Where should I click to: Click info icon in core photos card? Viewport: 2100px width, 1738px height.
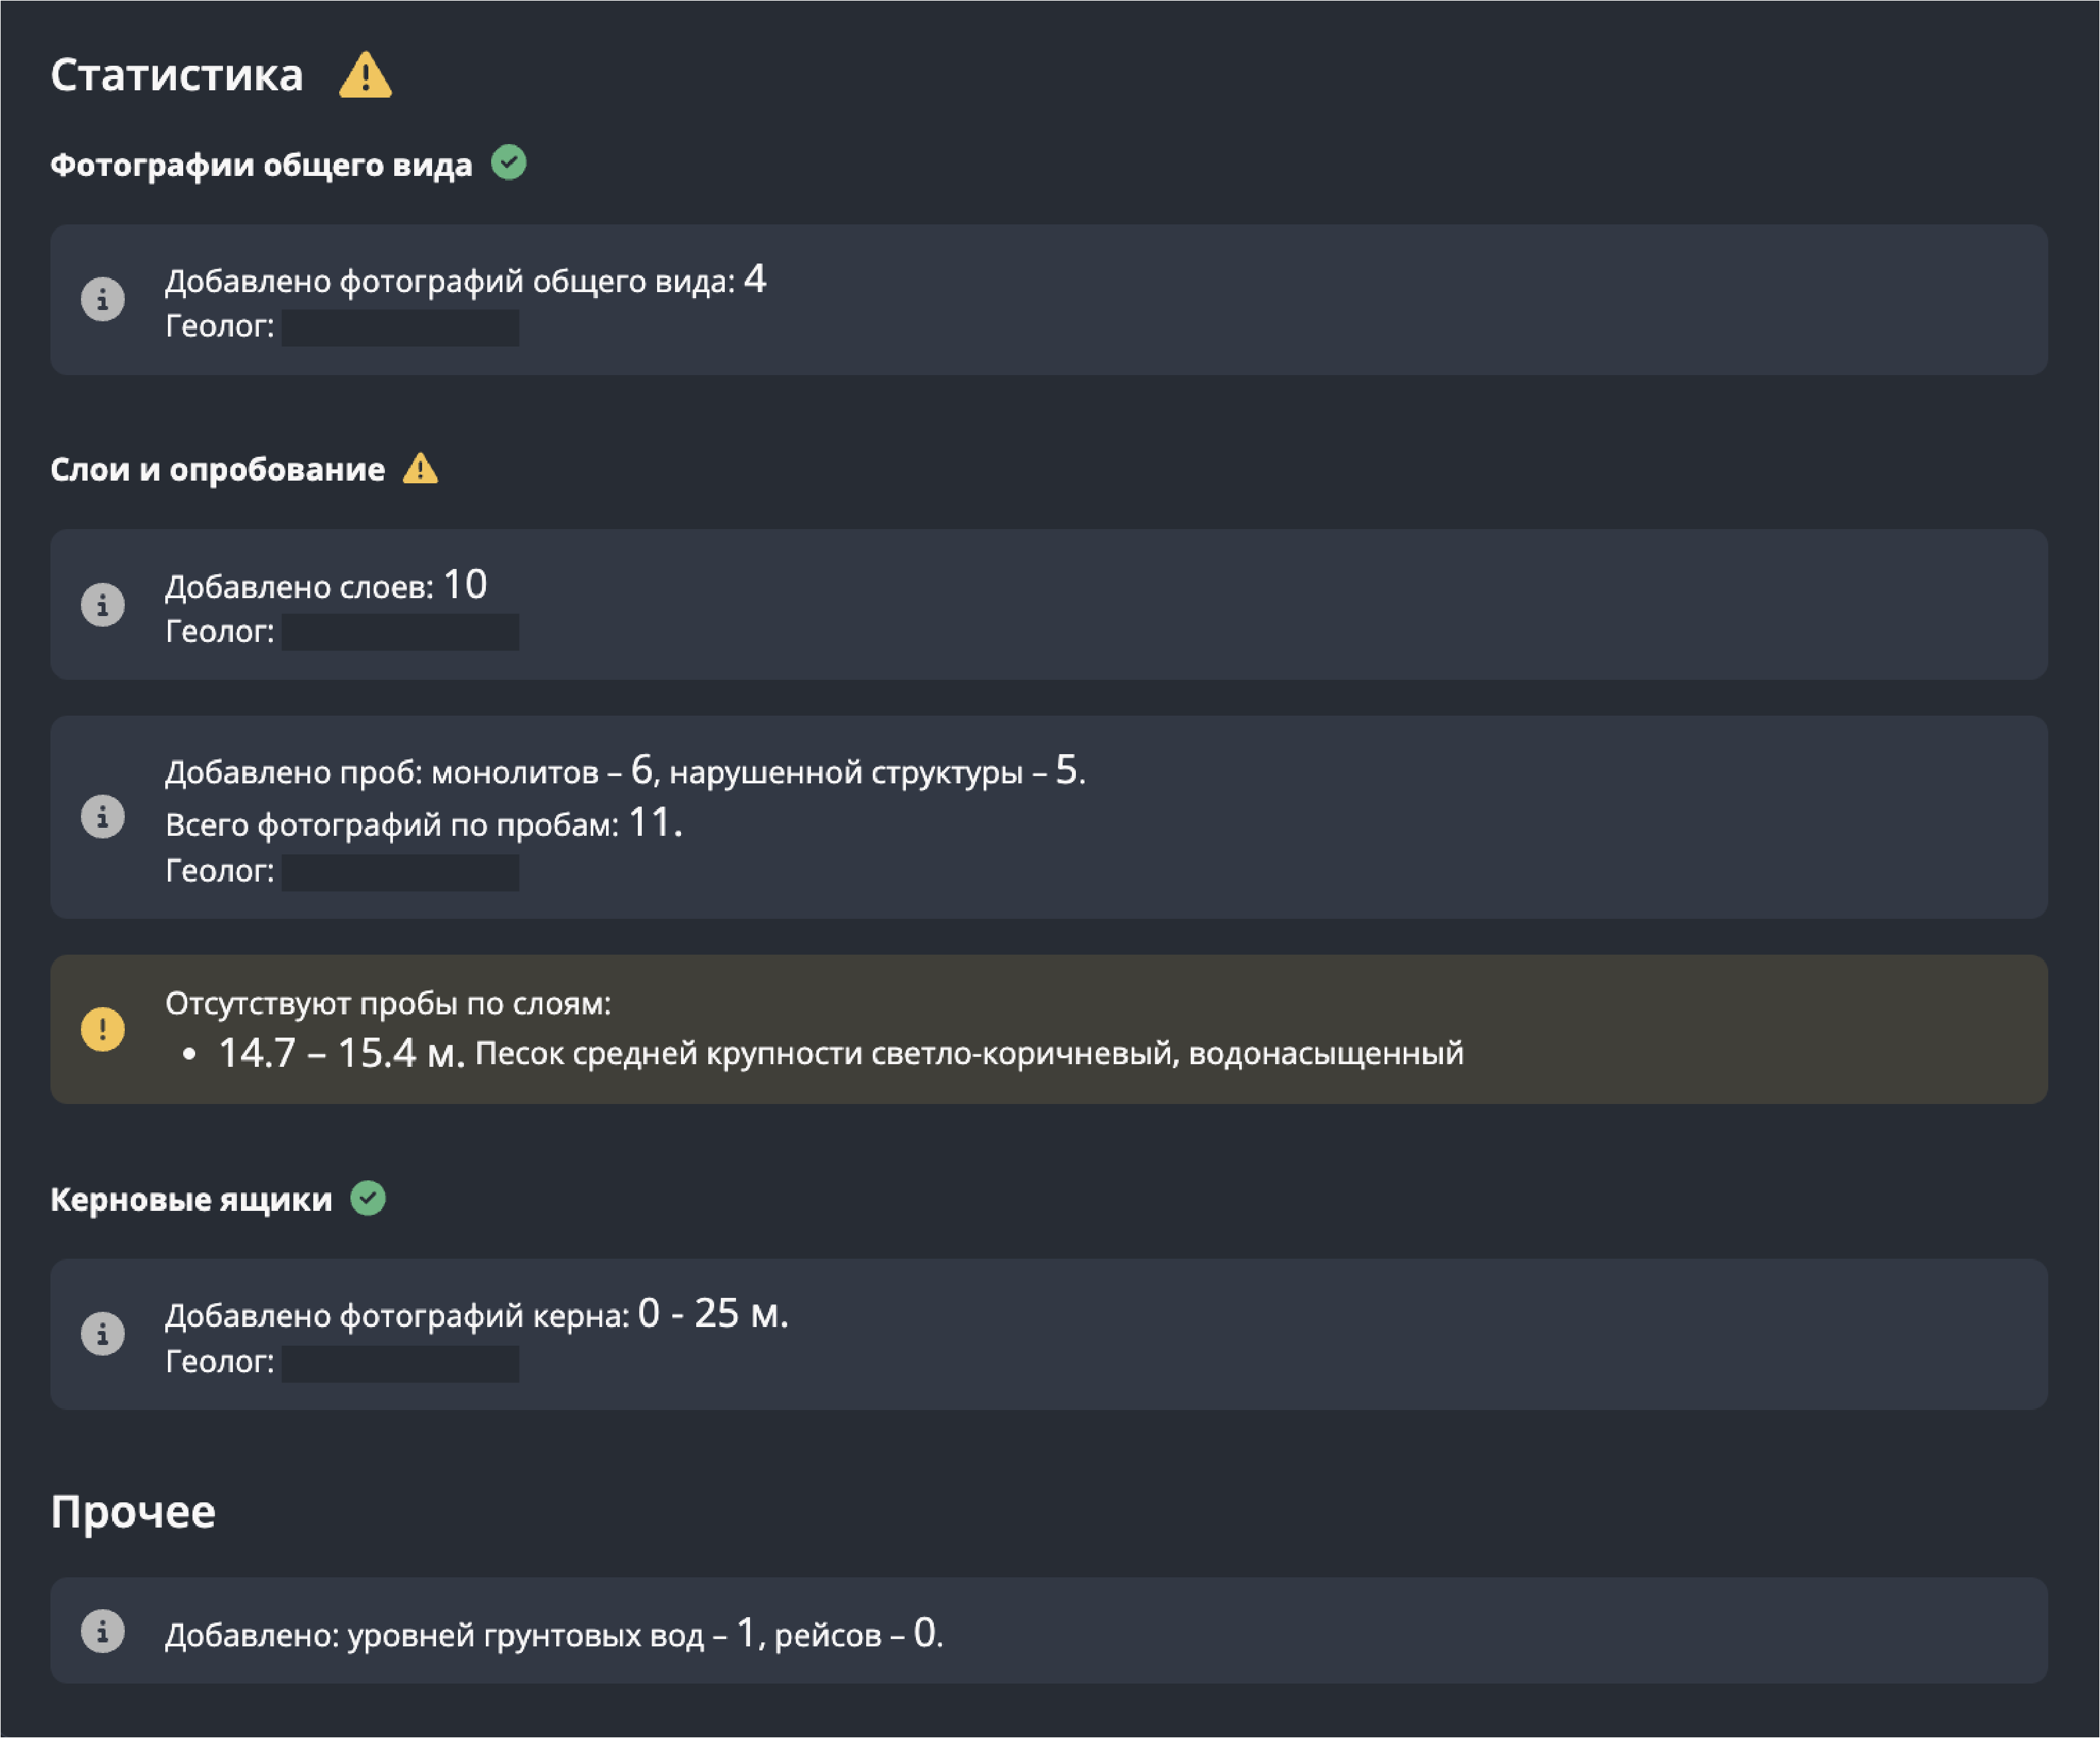click(102, 1333)
